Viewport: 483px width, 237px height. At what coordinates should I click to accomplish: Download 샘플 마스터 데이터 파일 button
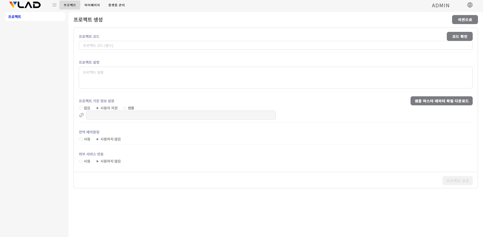(441, 101)
